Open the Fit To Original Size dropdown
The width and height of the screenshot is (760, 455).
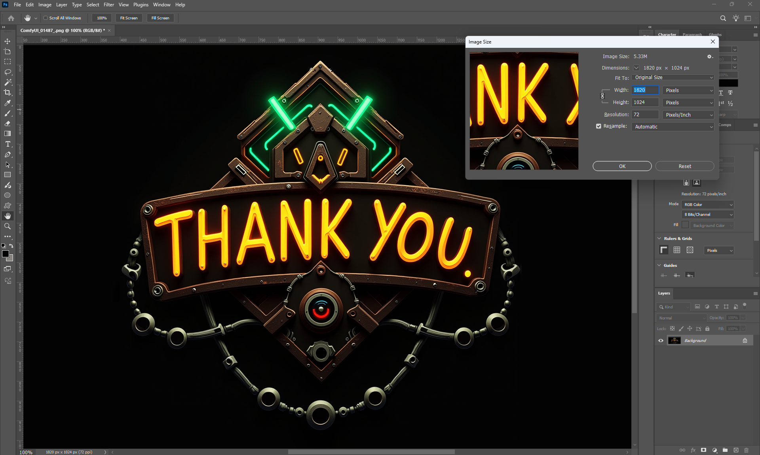pos(673,77)
